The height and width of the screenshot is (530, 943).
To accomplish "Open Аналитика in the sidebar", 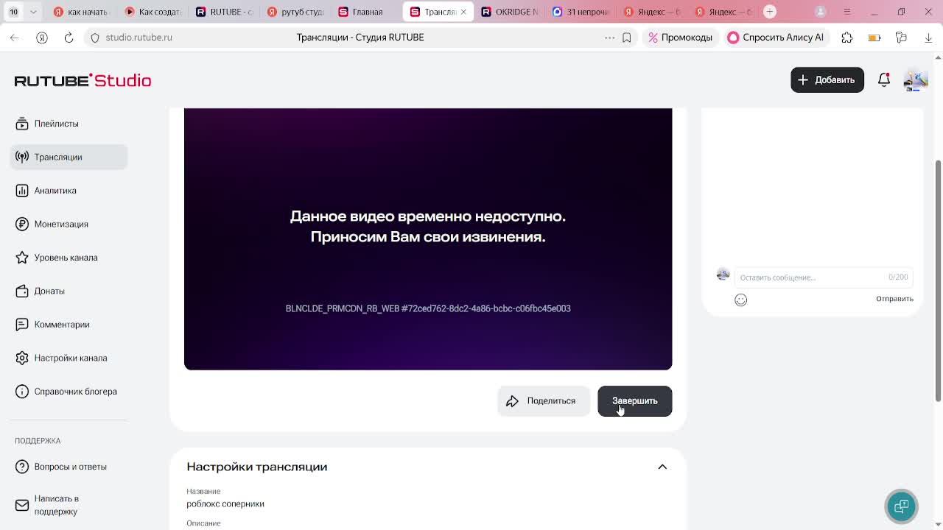I will pyautogui.click(x=55, y=191).
